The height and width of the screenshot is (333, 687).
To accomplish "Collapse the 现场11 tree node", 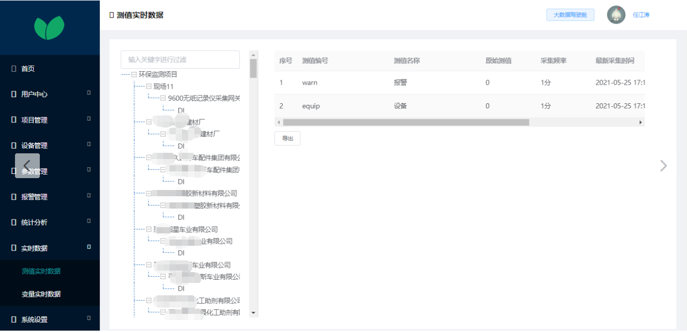I will coord(149,86).
